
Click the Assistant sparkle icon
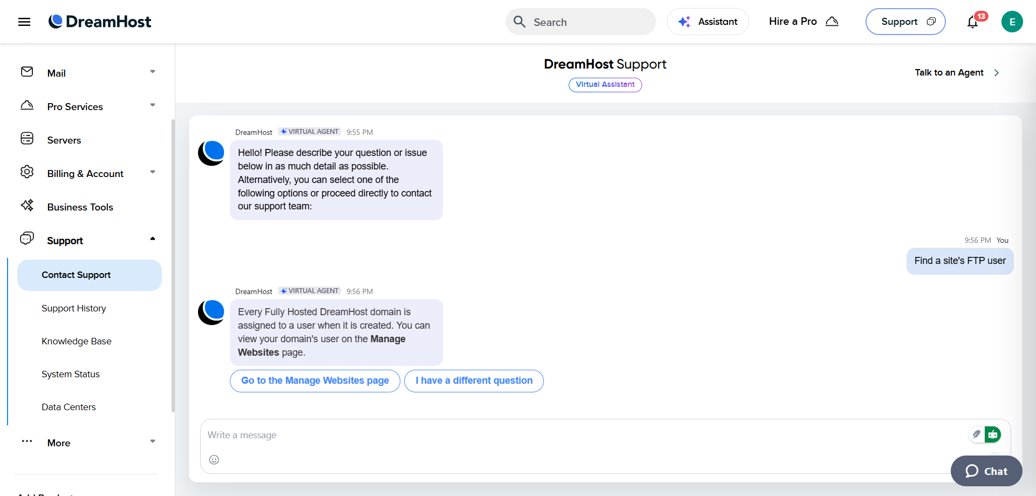[684, 22]
